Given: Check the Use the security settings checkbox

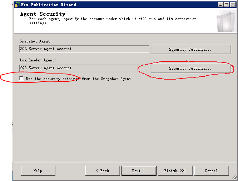Looking at the screenshot, I should pos(21,79).
